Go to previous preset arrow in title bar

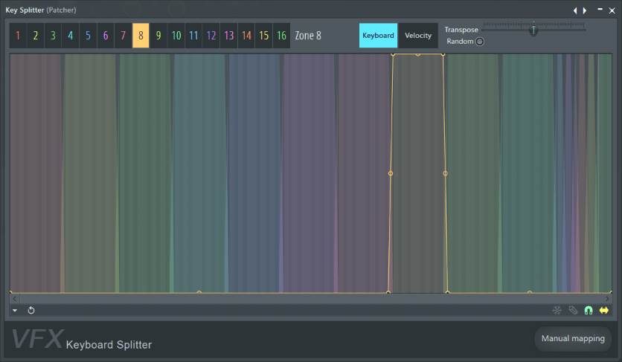pyautogui.click(x=574, y=10)
